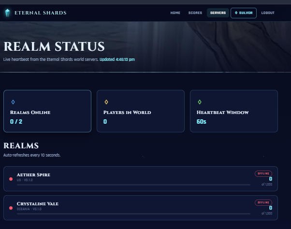Image resolution: width=291 pixels, height=229 pixels.
Task: Click the 'OCEANIA · V0.1.0' label
Action: click(x=29, y=209)
